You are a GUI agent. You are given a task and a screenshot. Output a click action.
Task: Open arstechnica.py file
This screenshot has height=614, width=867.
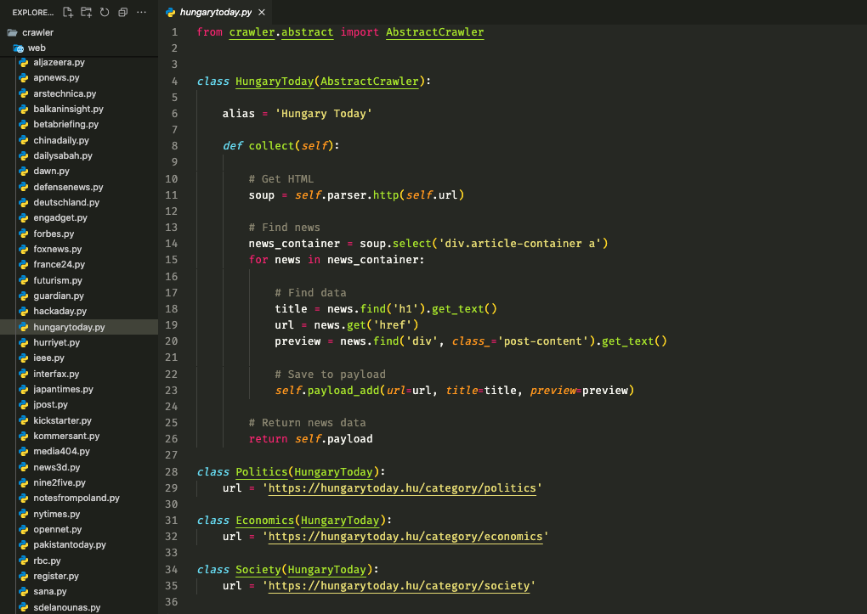coord(79,93)
